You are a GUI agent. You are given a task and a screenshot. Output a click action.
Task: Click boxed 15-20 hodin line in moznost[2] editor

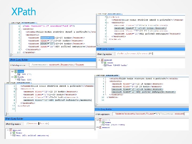click(x=140, y=28)
